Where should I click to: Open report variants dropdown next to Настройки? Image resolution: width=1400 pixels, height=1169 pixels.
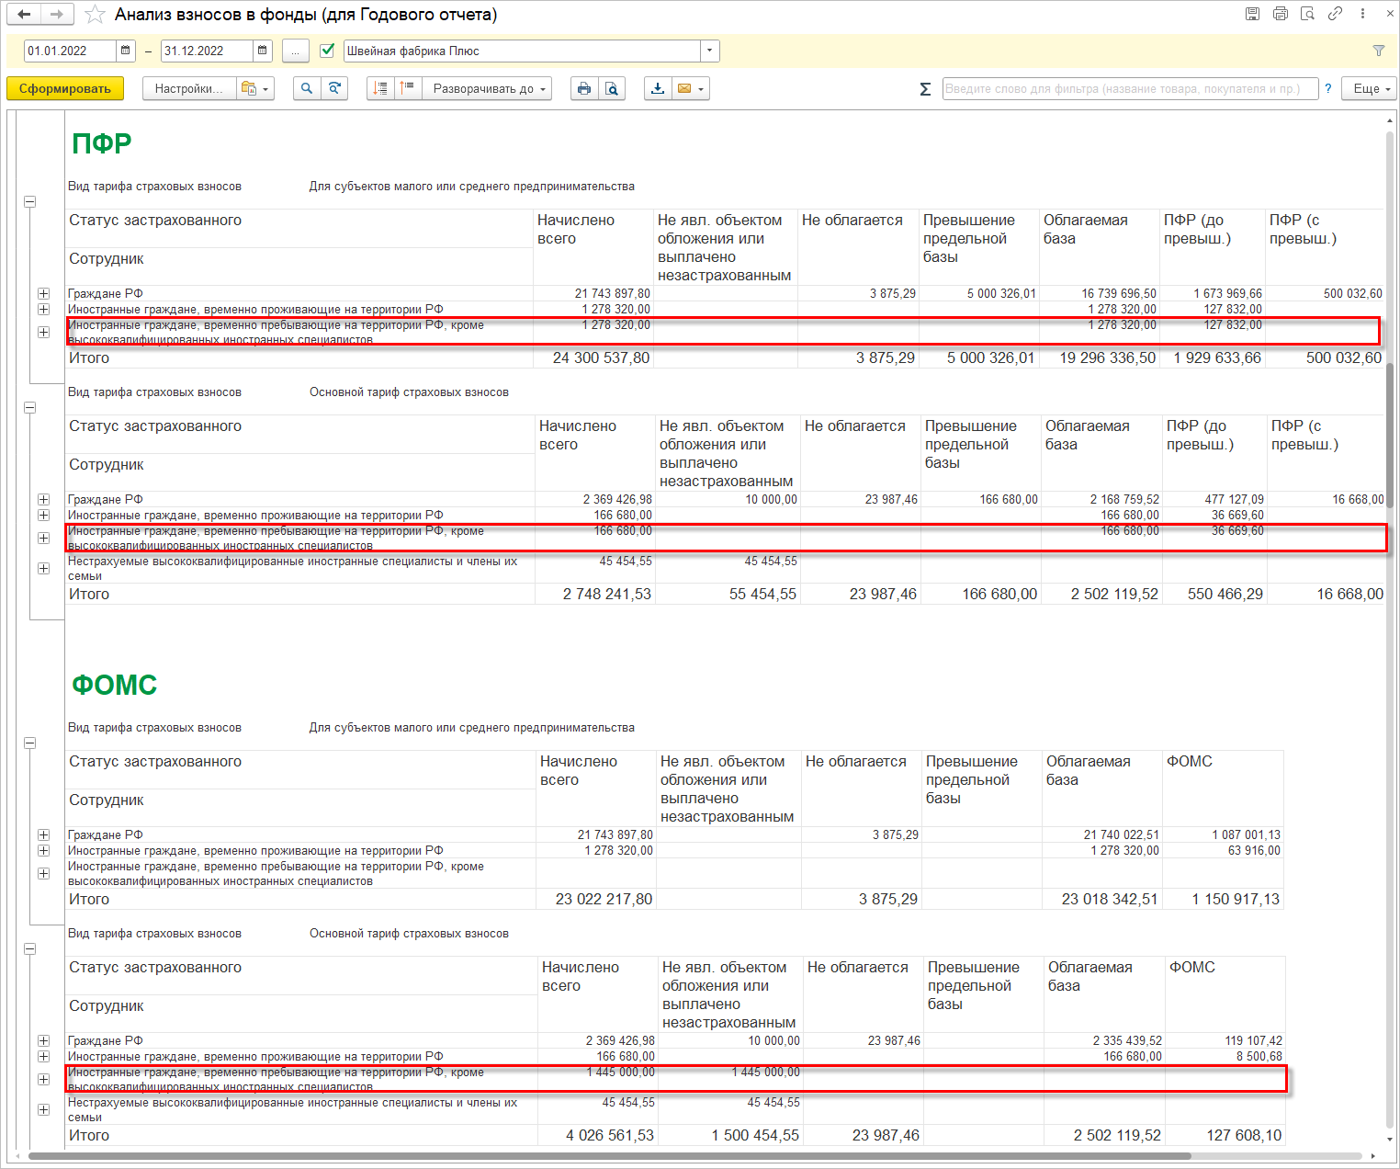tap(256, 88)
